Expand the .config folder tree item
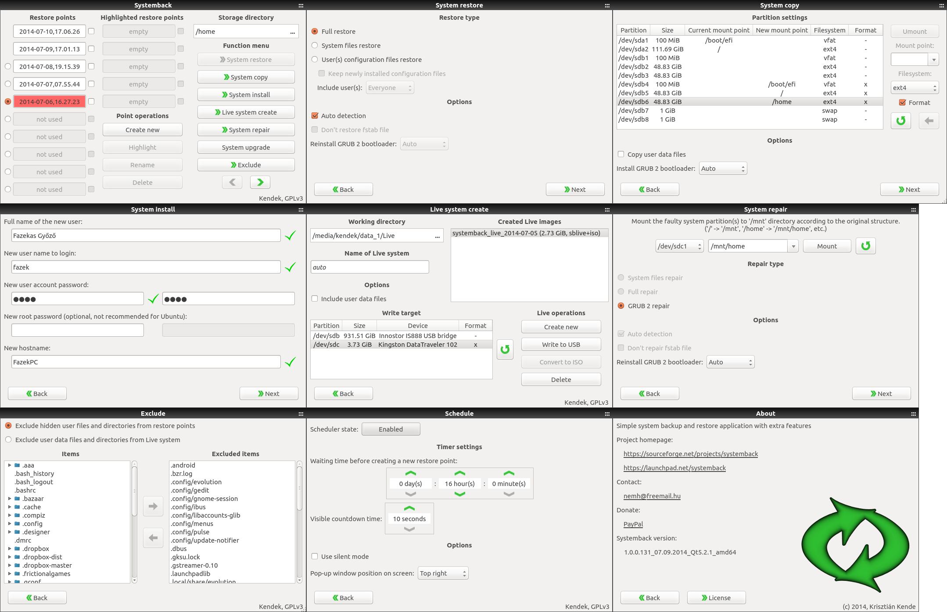The width and height of the screenshot is (947, 612). pos(10,523)
